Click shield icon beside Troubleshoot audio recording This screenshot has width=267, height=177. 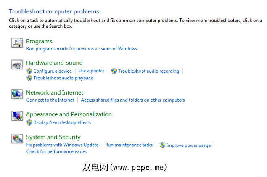click(114, 71)
